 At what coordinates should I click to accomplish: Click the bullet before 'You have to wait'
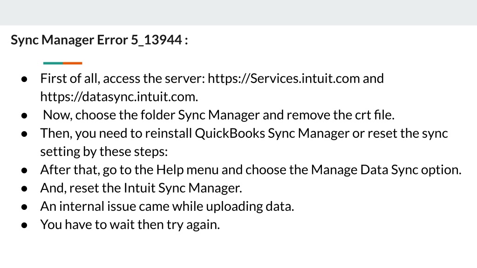tap(24, 225)
